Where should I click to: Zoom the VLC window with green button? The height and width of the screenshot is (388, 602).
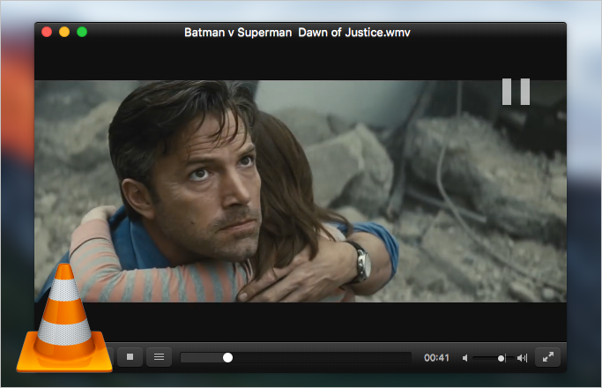(82, 32)
